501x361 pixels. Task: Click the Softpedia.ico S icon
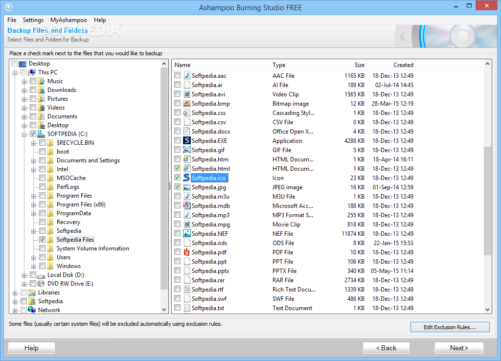(x=187, y=178)
